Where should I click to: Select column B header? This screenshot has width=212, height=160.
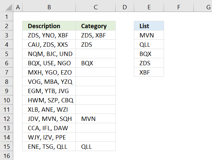[49, 7]
